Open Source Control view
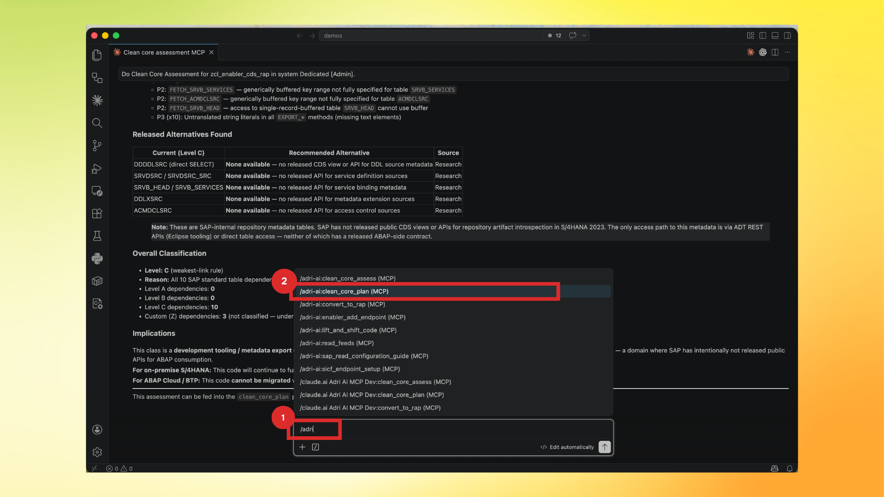884x497 pixels. coord(97,145)
